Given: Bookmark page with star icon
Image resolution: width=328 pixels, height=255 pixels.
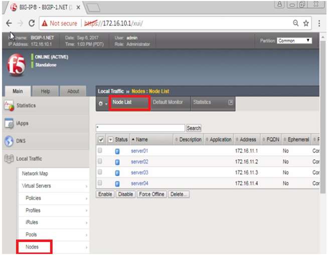Looking at the screenshot, I should (306, 23).
